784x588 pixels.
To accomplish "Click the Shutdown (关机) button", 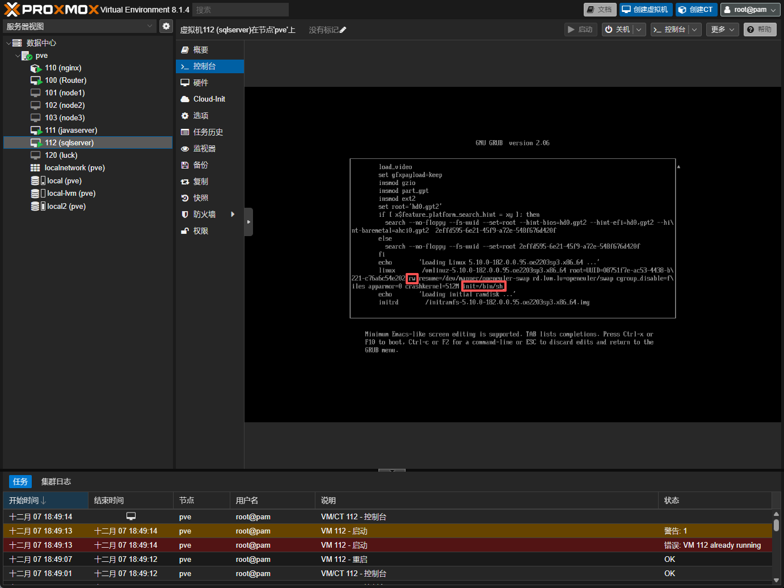I will (x=617, y=30).
